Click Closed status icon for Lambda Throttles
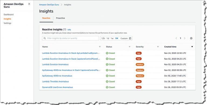 click(107, 82)
